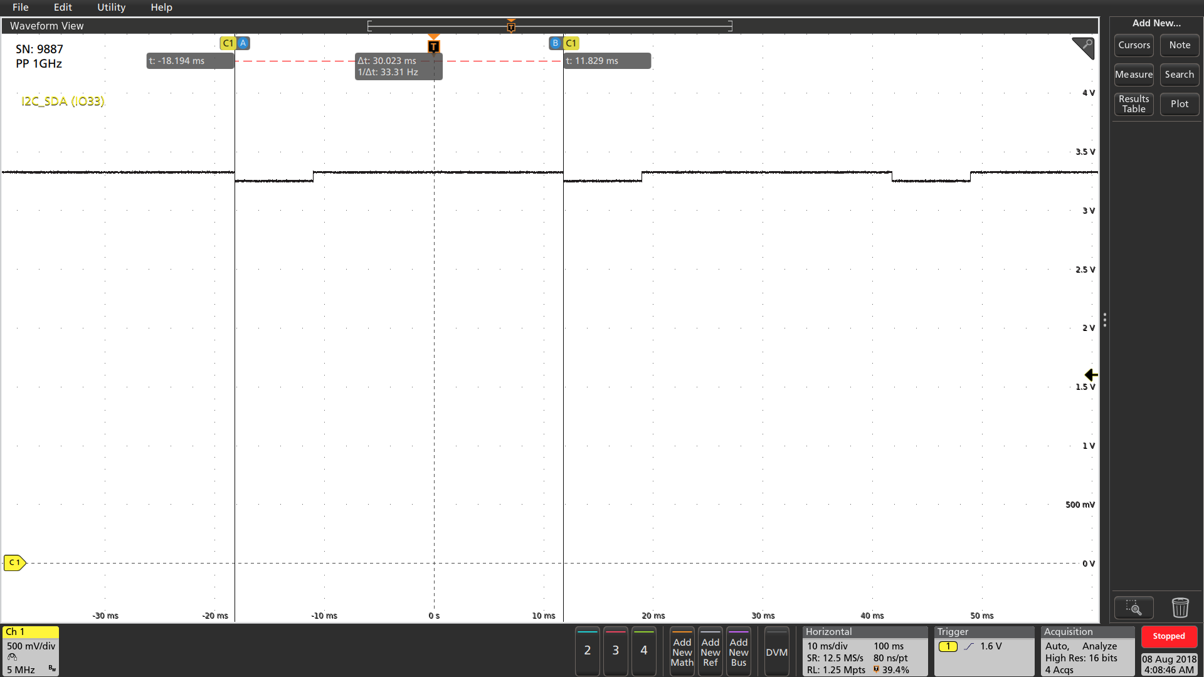Click the Measure icon in side panel
The width and height of the screenshot is (1204, 677).
[x=1133, y=75]
